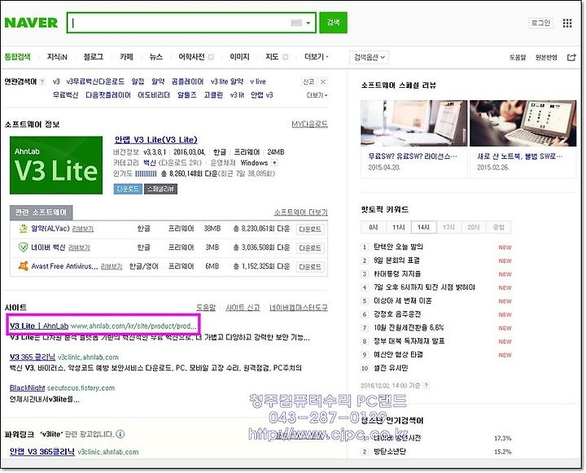Open the apps grid icon

coord(567,23)
